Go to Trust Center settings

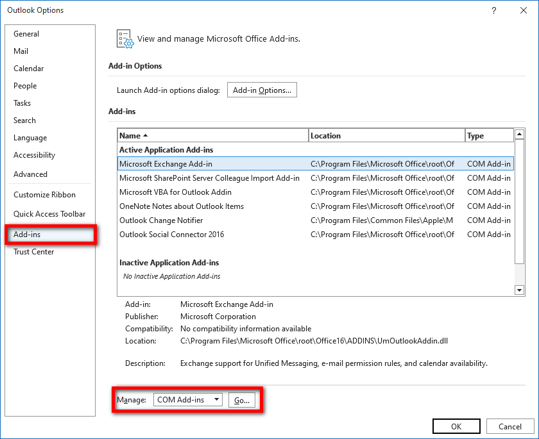click(x=34, y=252)
